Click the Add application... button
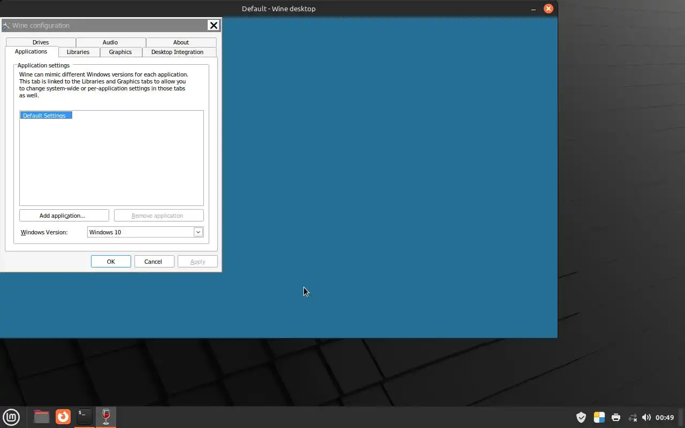 click(64, 216)
